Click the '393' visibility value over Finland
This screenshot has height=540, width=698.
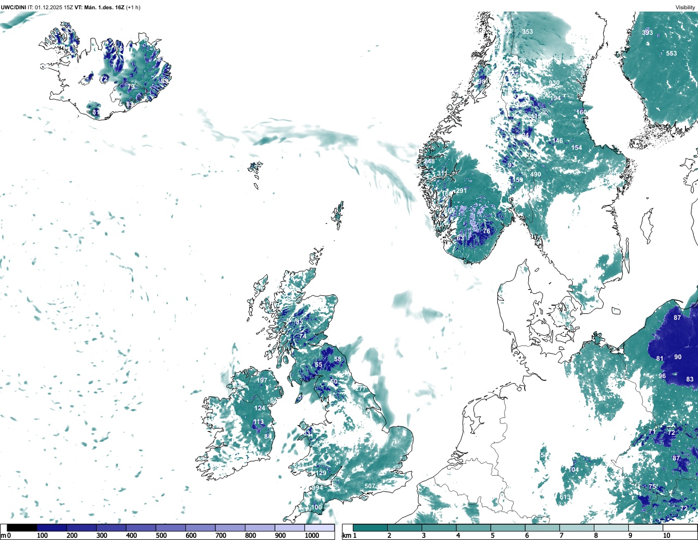647,33
